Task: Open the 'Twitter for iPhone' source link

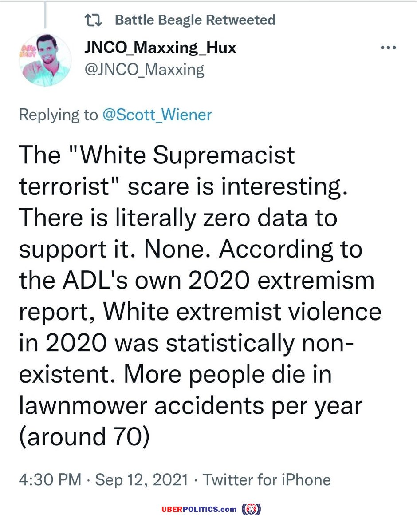Action: pos(267,479)
